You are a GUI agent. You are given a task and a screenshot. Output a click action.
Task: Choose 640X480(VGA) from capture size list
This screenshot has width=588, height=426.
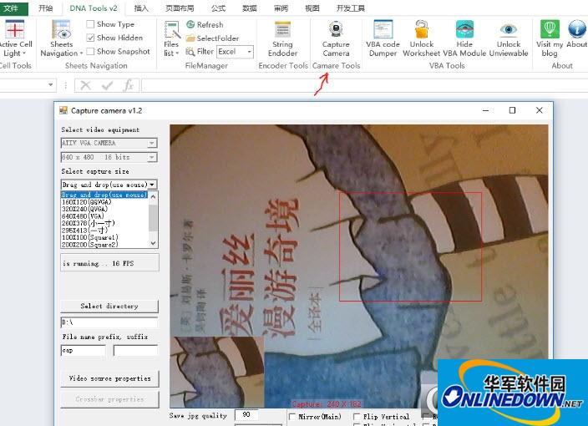82,216
